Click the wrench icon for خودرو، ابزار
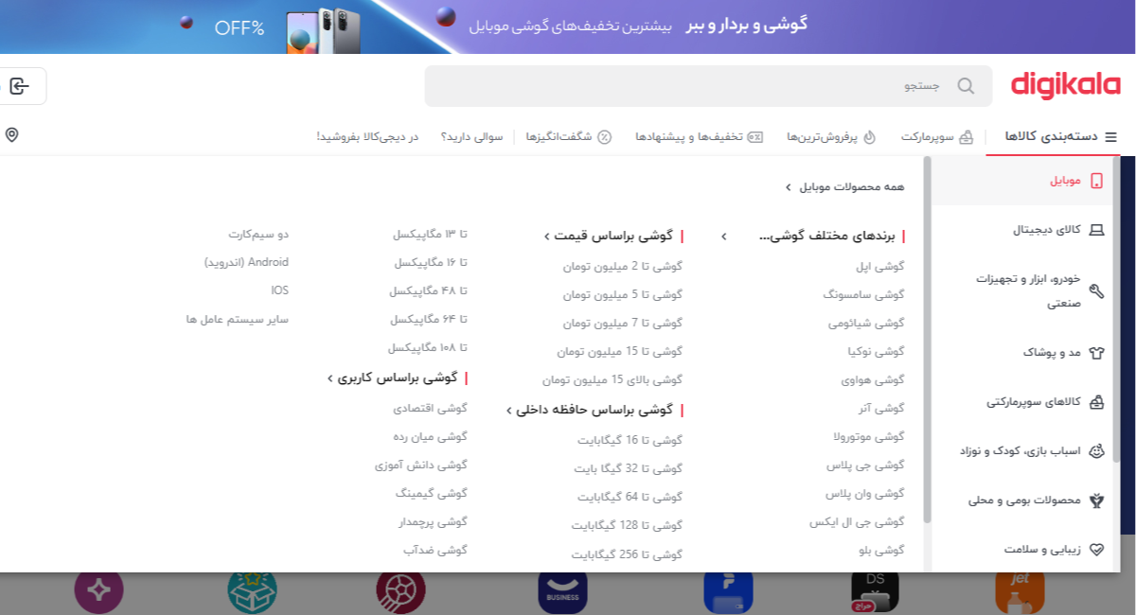Image resolution: width=1136 pixels, height=615 pixels. [1097, 291]
